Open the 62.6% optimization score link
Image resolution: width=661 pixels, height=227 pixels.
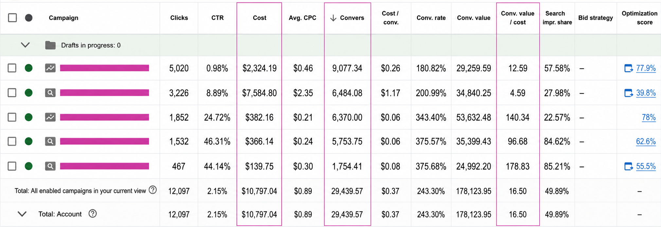point(646,141)
